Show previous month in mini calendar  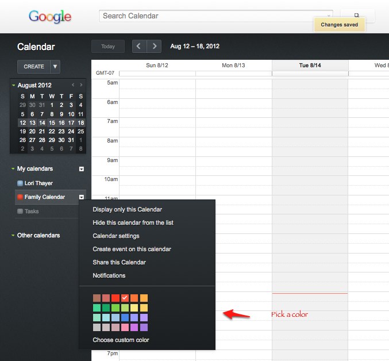pos(73,85)
